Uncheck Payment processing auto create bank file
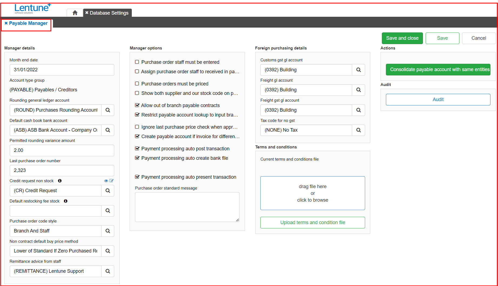498x286 pixels. (137, 158)
